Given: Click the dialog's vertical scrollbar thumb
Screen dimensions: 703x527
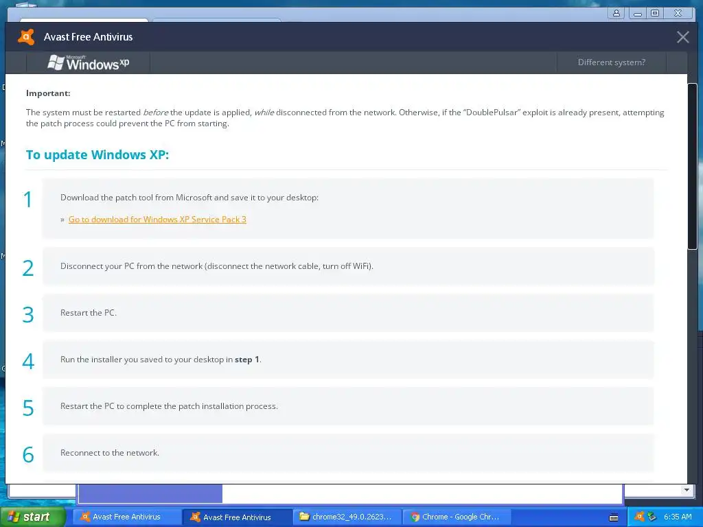Looking at the screenshot, I should point(692,166).
